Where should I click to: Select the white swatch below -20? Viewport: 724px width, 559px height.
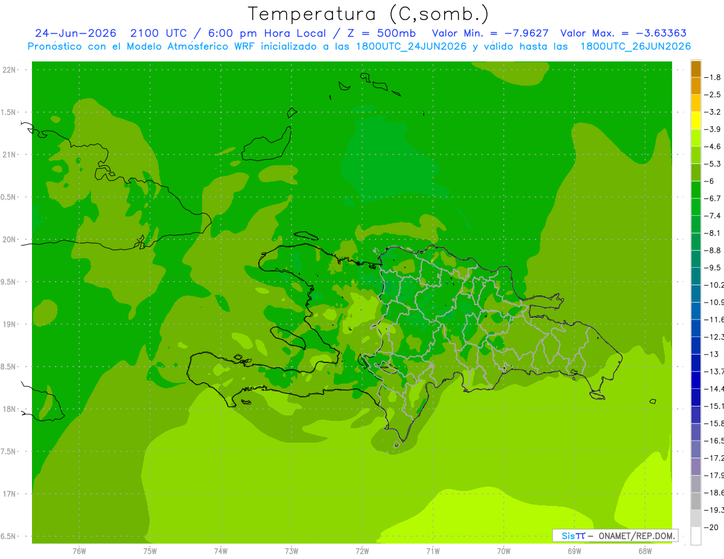696,536
